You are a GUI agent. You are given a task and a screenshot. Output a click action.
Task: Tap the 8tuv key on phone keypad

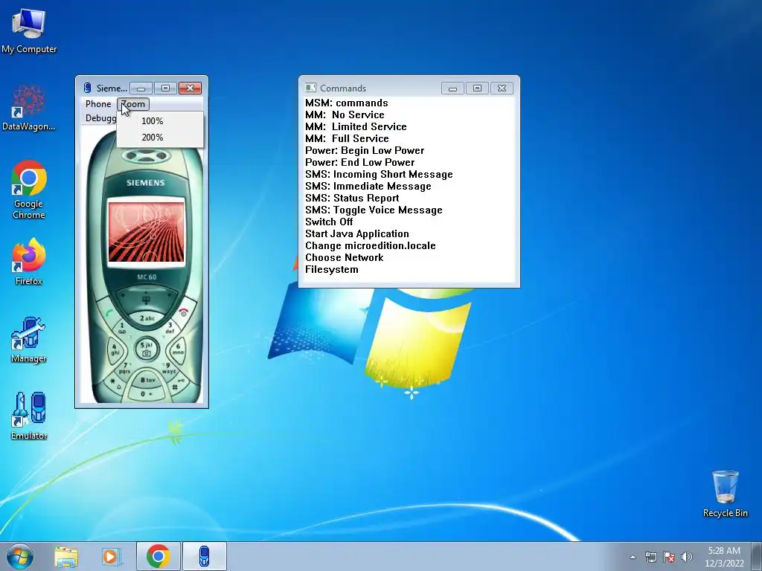(147, 380)
